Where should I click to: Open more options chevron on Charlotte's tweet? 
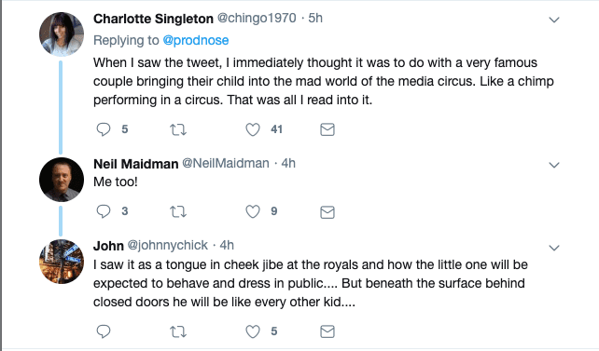554,20
